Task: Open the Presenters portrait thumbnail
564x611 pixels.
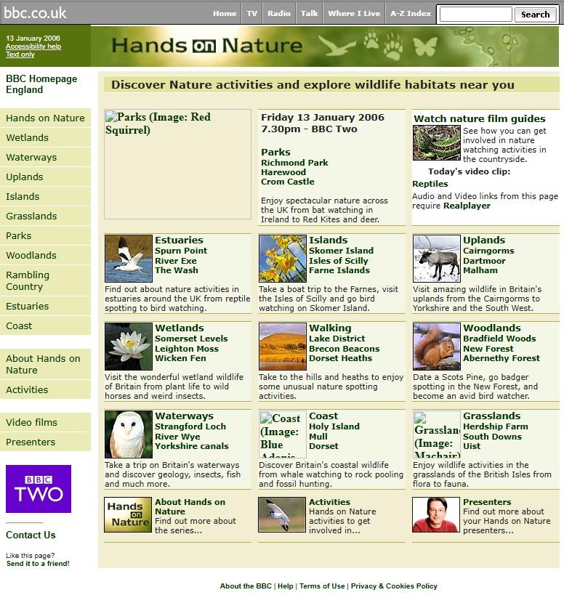Action: pos(436,514)
